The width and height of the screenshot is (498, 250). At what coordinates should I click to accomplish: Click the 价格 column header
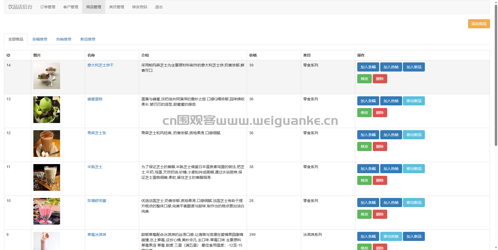pyautogui.click(x=274, y=55)
